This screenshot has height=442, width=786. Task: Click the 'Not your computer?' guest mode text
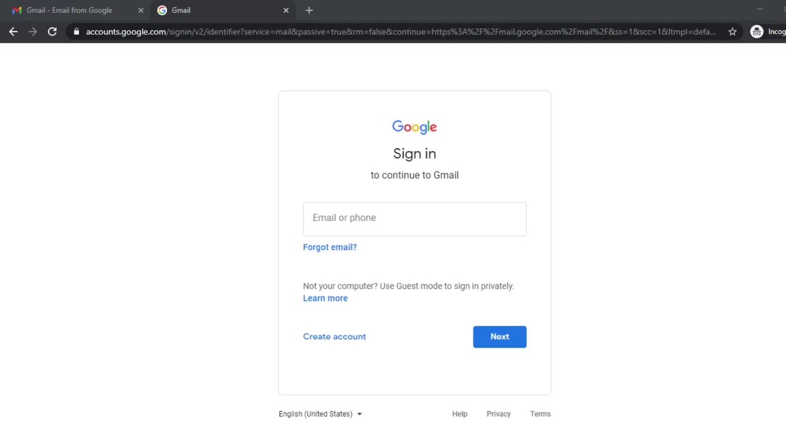click(408, 286)
